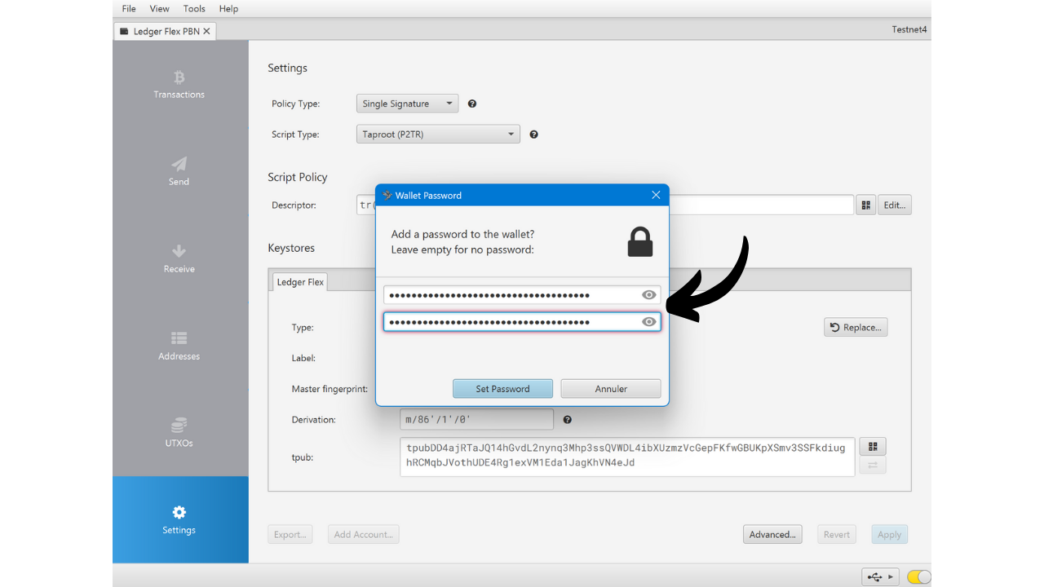This screenshot has width=1044, height=587.
Task: Close the Ledger Flex PBN wallet tab
Action: click(x=206, y=31)
